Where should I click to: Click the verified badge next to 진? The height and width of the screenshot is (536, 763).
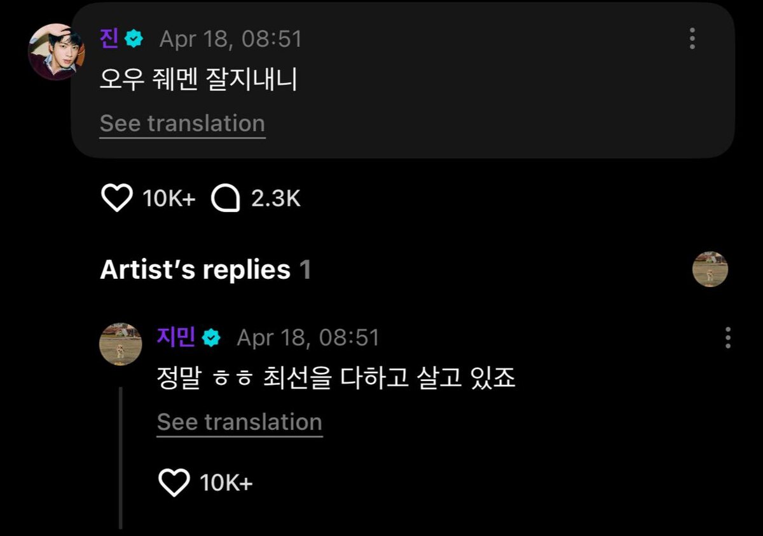click(x=134, y=39)
